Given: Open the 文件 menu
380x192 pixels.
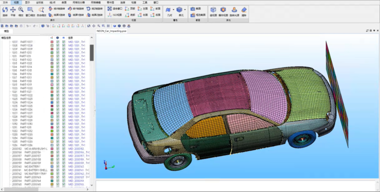Looking at the screenshot, I should pos(5,2).
